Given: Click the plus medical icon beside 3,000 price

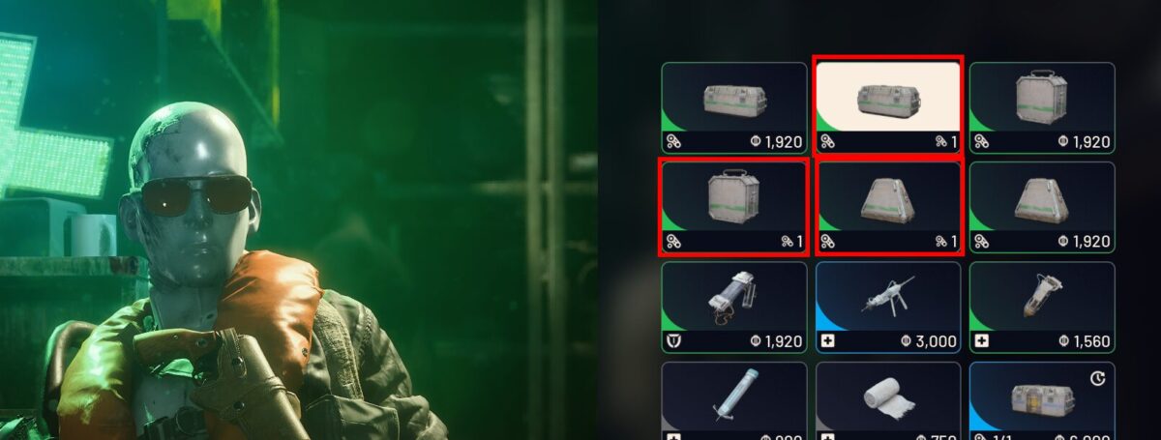Looking at the screenshot, I should pos(828,340).
